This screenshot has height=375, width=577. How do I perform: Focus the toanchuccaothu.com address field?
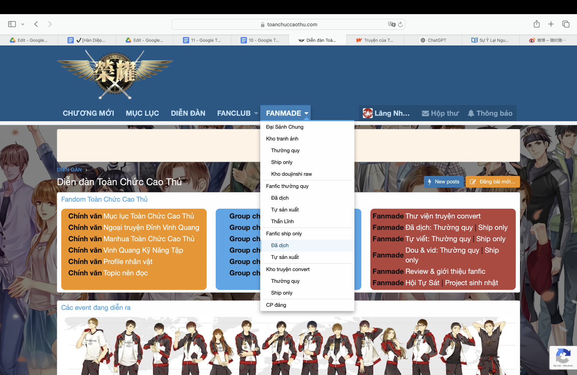288,24
